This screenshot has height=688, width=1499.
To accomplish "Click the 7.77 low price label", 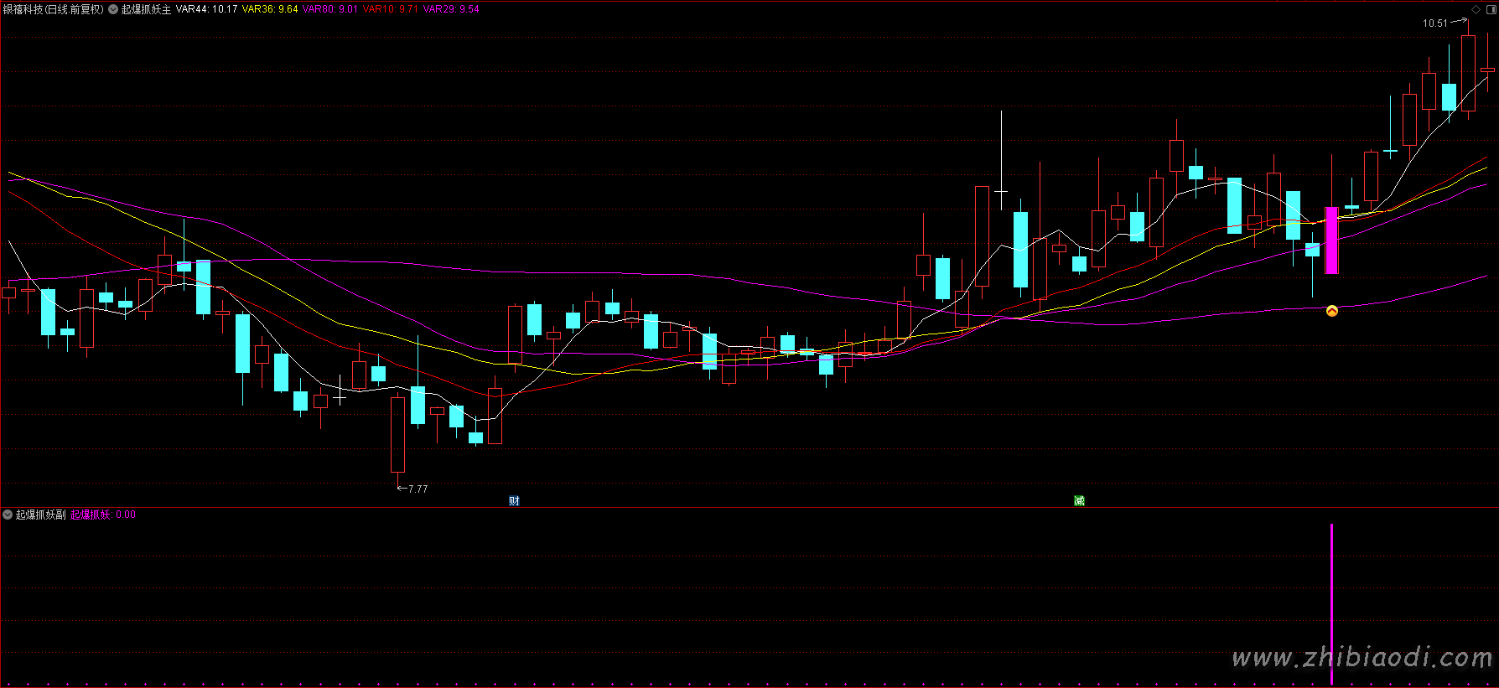I will pos(418,489).
